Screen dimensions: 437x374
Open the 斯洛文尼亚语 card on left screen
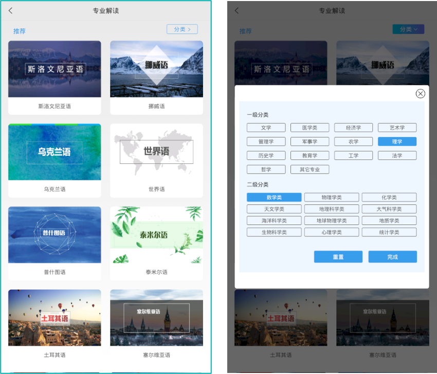tap(54, 78)
